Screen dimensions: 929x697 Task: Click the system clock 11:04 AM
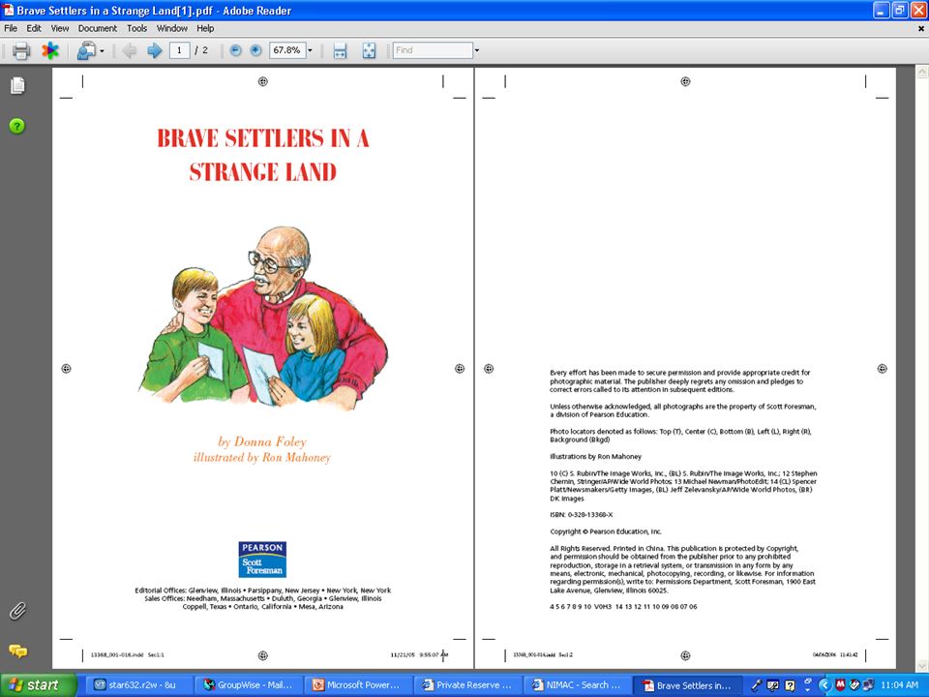(899, 685)
